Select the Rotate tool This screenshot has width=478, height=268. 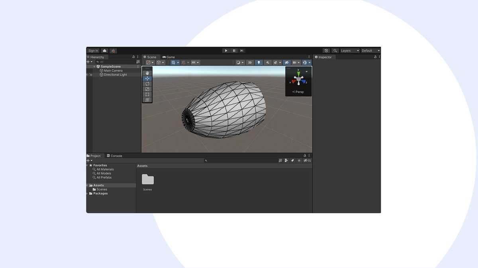click(147, 84)
